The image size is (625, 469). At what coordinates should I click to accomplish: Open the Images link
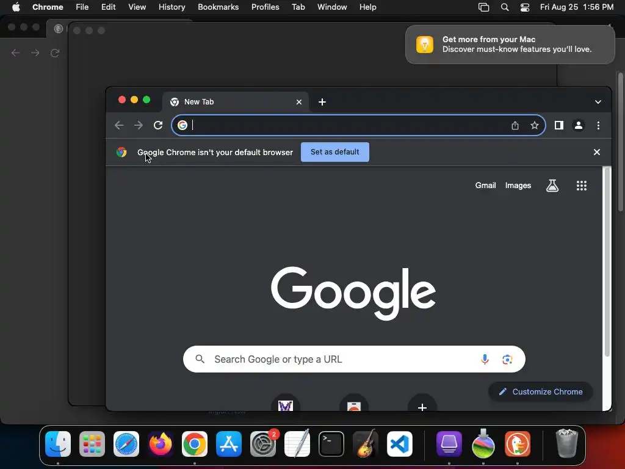(518, 186)
